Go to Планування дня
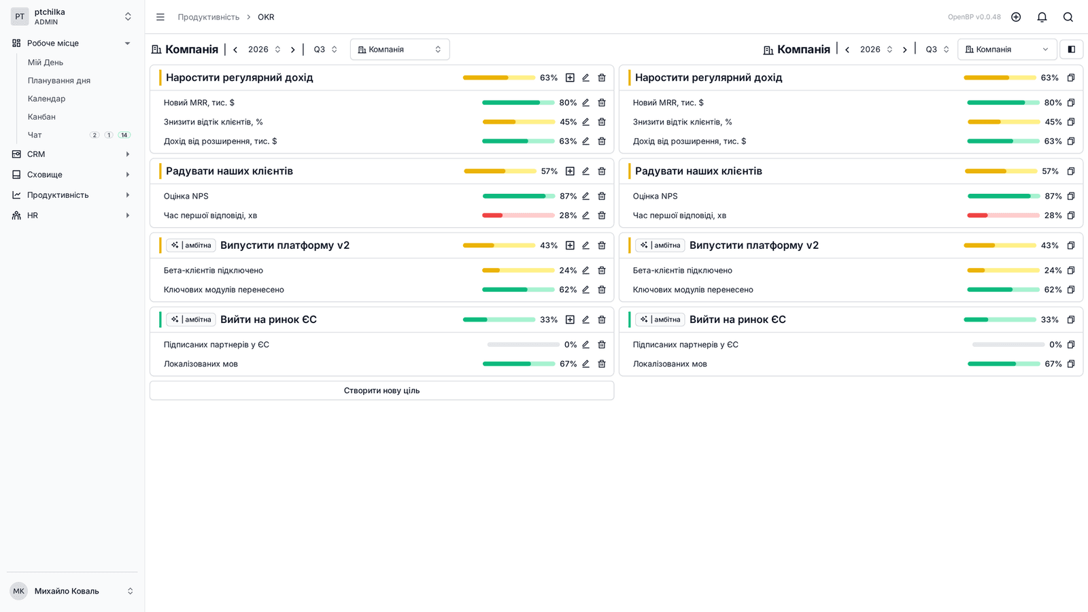Screen dimensions: 1088x612 point(59,80)
